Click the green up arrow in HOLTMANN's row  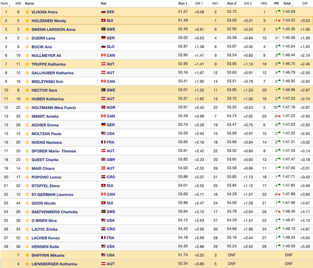point(279,108)
